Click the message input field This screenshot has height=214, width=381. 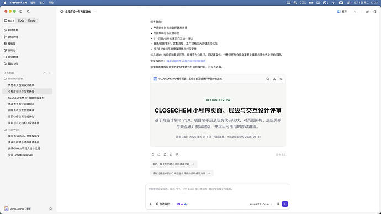coord(218,189)
